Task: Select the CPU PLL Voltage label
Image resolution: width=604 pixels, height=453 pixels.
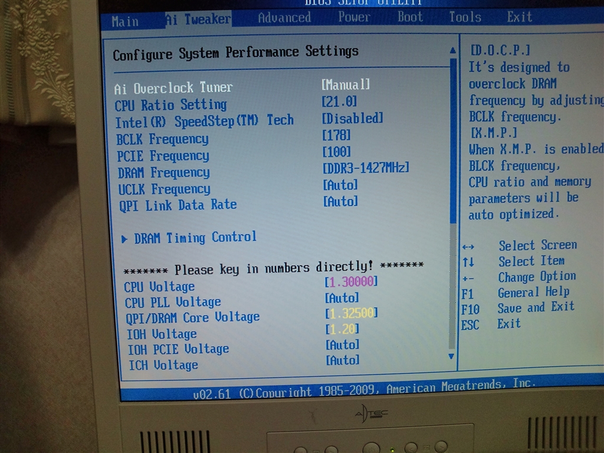Action: [x=173, y=303]
